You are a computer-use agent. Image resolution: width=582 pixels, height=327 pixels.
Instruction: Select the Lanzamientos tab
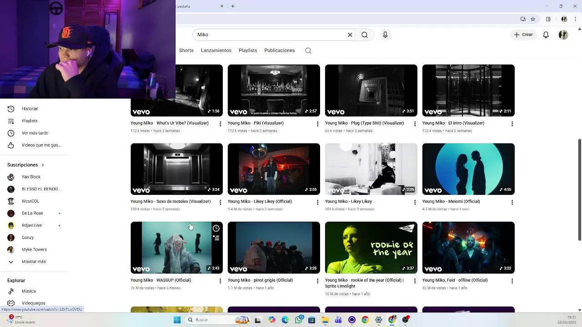pyautogui.click(x=216, y=50)
